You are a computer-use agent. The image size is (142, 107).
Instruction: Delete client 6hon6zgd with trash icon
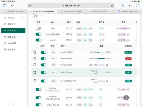click(35, 58)
